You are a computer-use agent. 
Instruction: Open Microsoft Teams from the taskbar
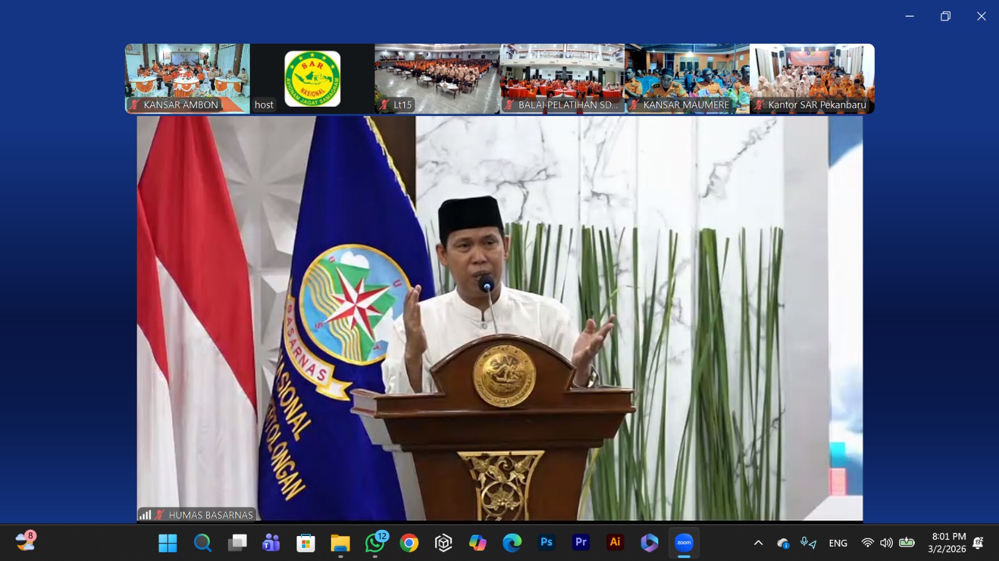tap(271, 543)
